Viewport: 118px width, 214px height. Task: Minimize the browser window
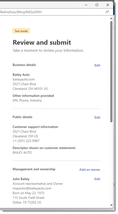pyautogui.click(x=86, y=5)
